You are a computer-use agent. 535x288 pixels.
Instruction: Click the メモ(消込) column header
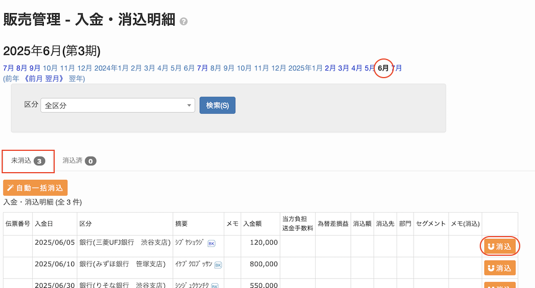pos(466,224)
